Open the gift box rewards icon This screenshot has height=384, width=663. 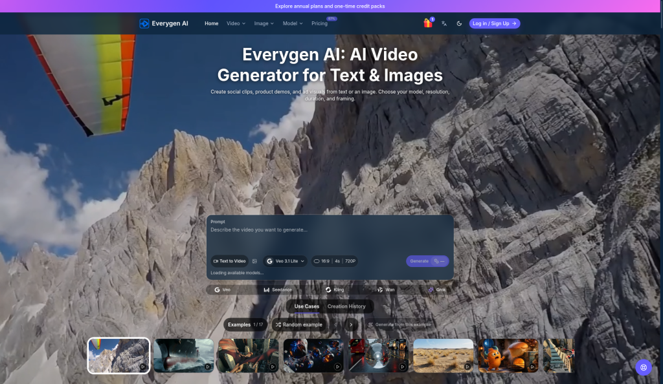tap(428, 23)
